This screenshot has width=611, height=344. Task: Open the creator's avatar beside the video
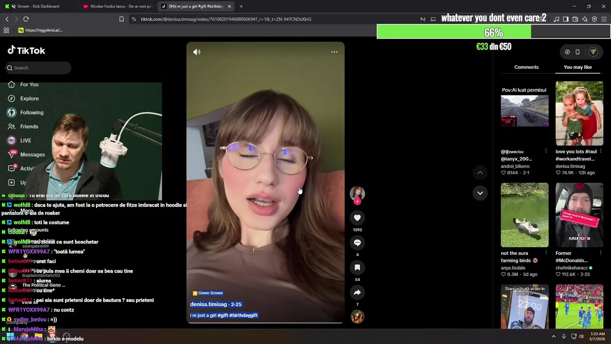tap(357, 193)
